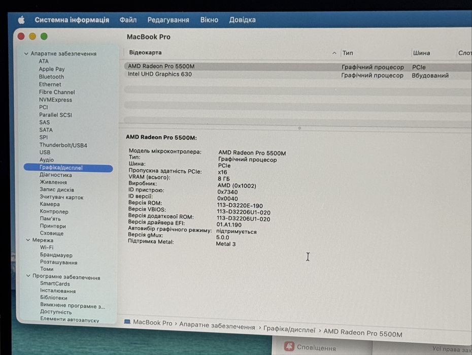Click the ID пристрою value 0x7340
Image resolution: width=472 pixels, height=355 pixels.
pos(227,192)
